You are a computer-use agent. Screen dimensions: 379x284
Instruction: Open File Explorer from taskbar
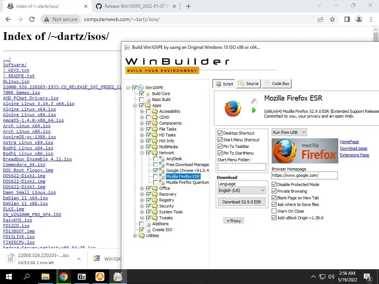(x=45, y=277)
